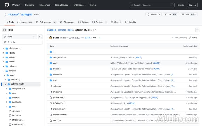This screenshot has height=126, width=202.
Task: Expand the .devcontainer folder in tree
Action: (x=3, y=48)
